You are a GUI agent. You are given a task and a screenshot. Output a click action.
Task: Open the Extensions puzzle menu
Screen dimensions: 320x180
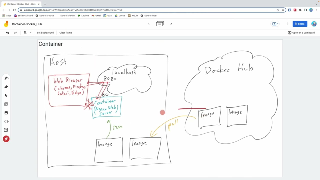pos(300,10)
